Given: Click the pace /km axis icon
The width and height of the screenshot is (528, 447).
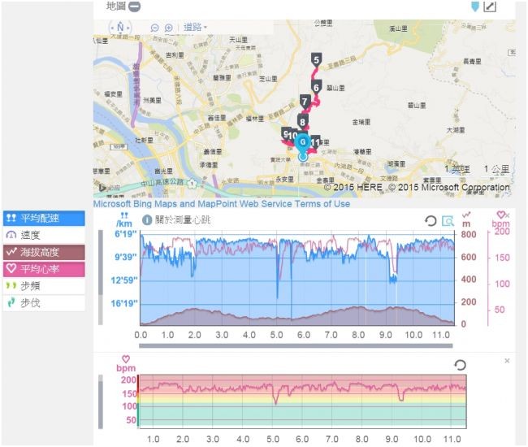Looking at the screenshot, I should 124,215.
